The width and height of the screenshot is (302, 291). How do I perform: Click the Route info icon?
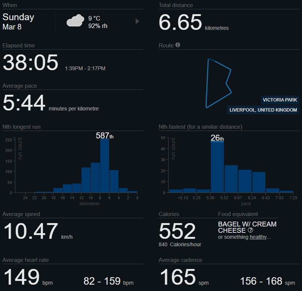(x=178, y=45)
